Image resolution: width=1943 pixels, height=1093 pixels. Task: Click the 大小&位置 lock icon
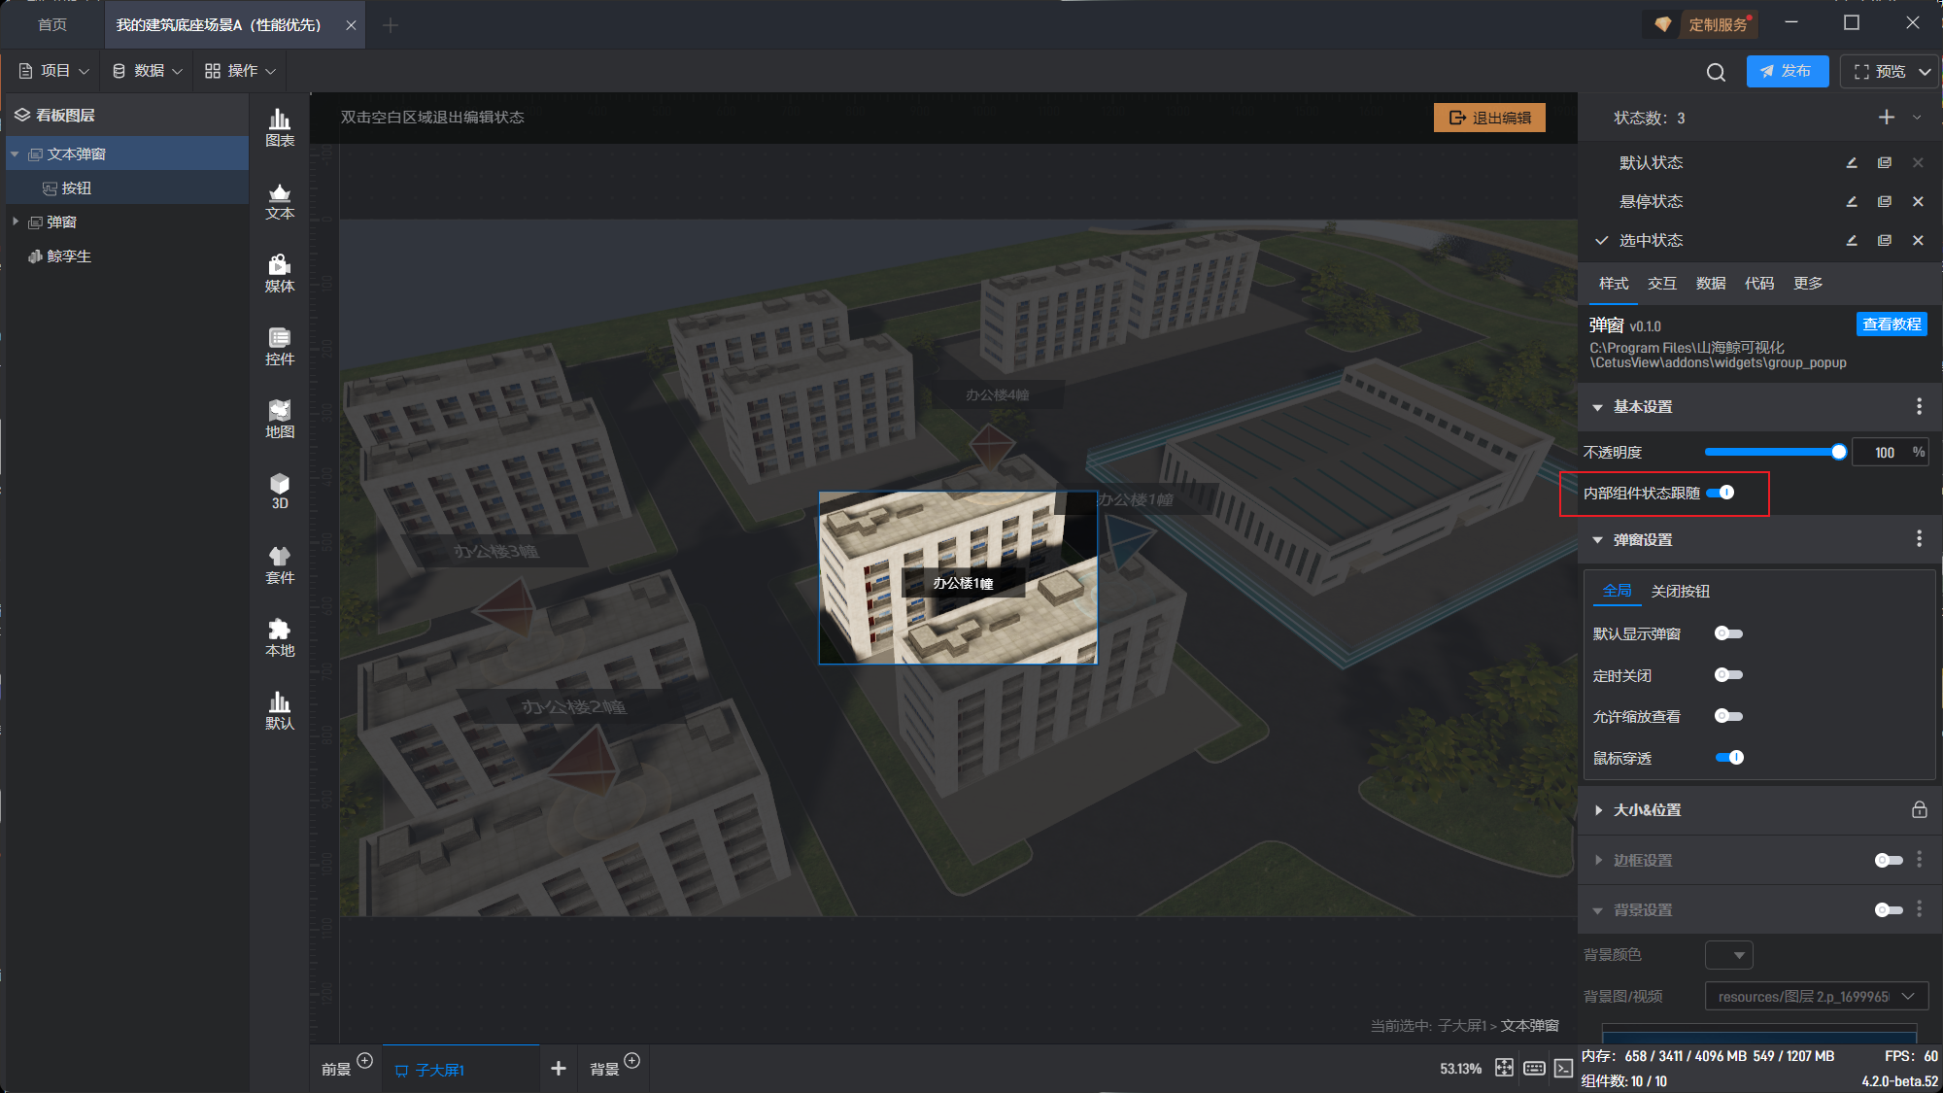coord(1919,810)
